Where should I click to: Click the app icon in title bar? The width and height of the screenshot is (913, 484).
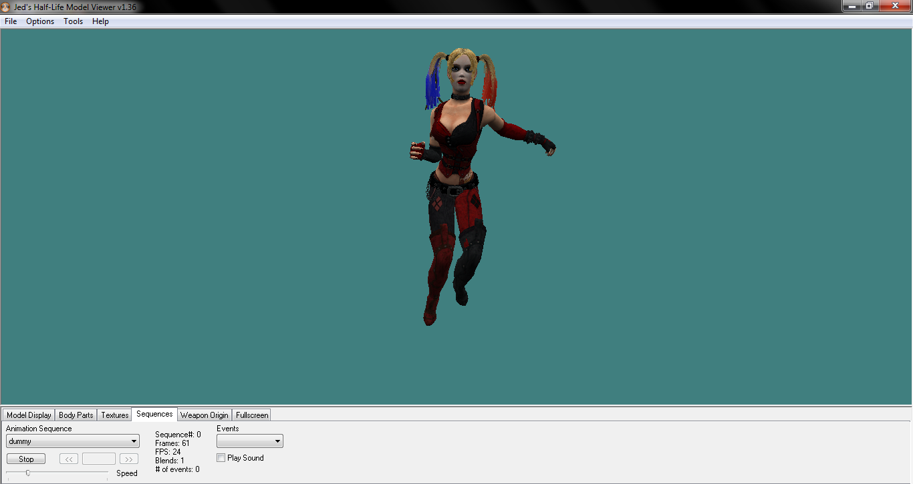[x=6, y=7]
